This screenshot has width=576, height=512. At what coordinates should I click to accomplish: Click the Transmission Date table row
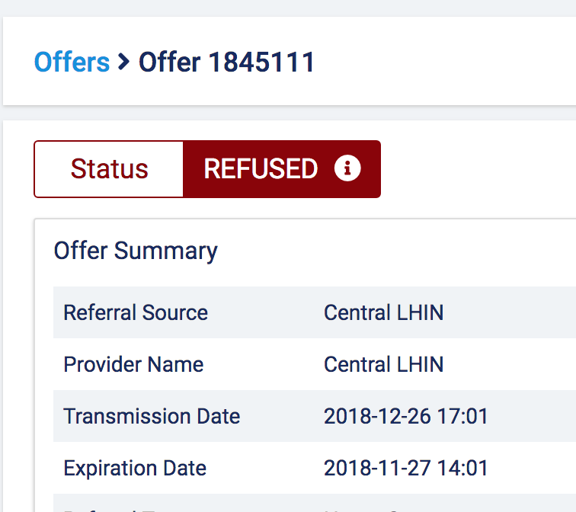click(315, 416)
